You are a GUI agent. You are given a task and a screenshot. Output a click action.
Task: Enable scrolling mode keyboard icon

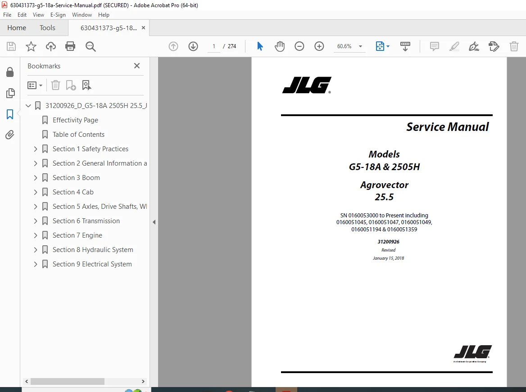click(405, 46)
